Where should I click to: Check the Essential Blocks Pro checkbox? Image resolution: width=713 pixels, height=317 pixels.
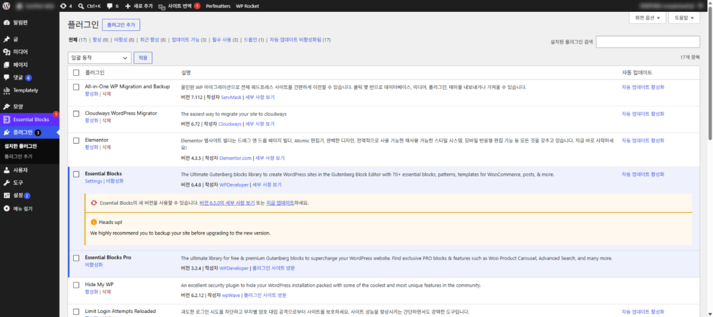pos(76,258)
